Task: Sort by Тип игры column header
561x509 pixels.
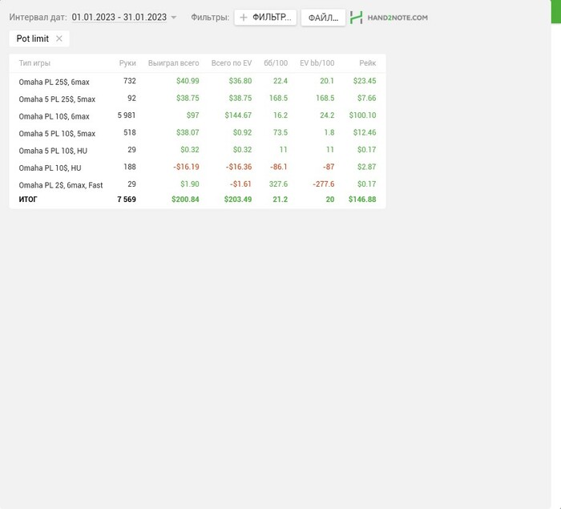Action: point(34,63)
